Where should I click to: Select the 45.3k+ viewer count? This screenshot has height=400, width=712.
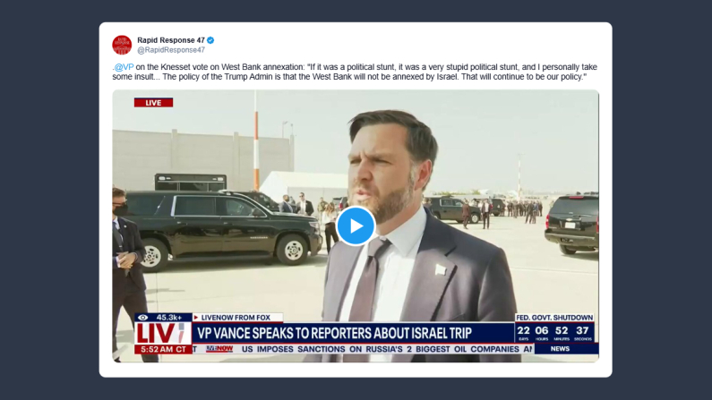pyautogui.click(x=169, y=318)
